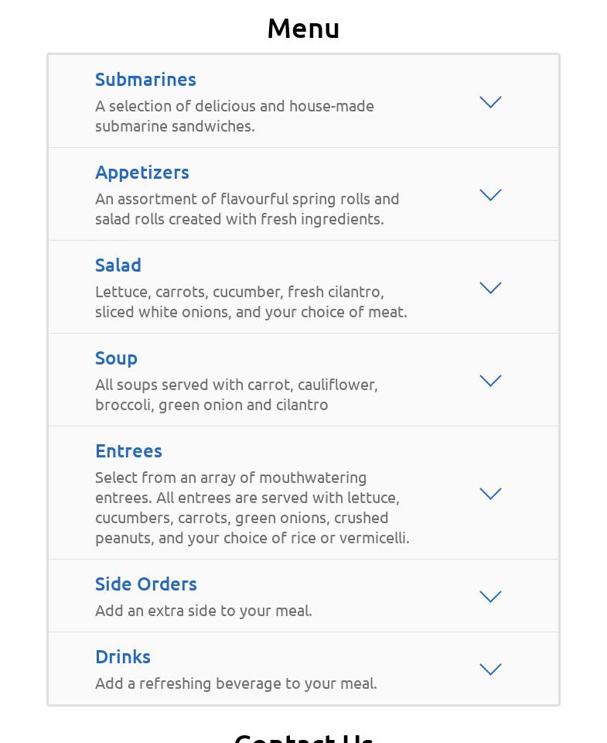Open the Salad heading link
Screen dimensions: 607x743
pyautogui.click(x=118, y=265)
